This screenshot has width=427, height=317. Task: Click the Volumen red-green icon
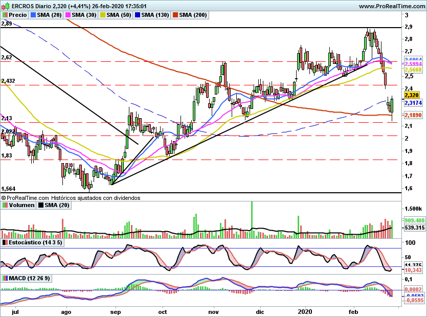click(5, 205)
